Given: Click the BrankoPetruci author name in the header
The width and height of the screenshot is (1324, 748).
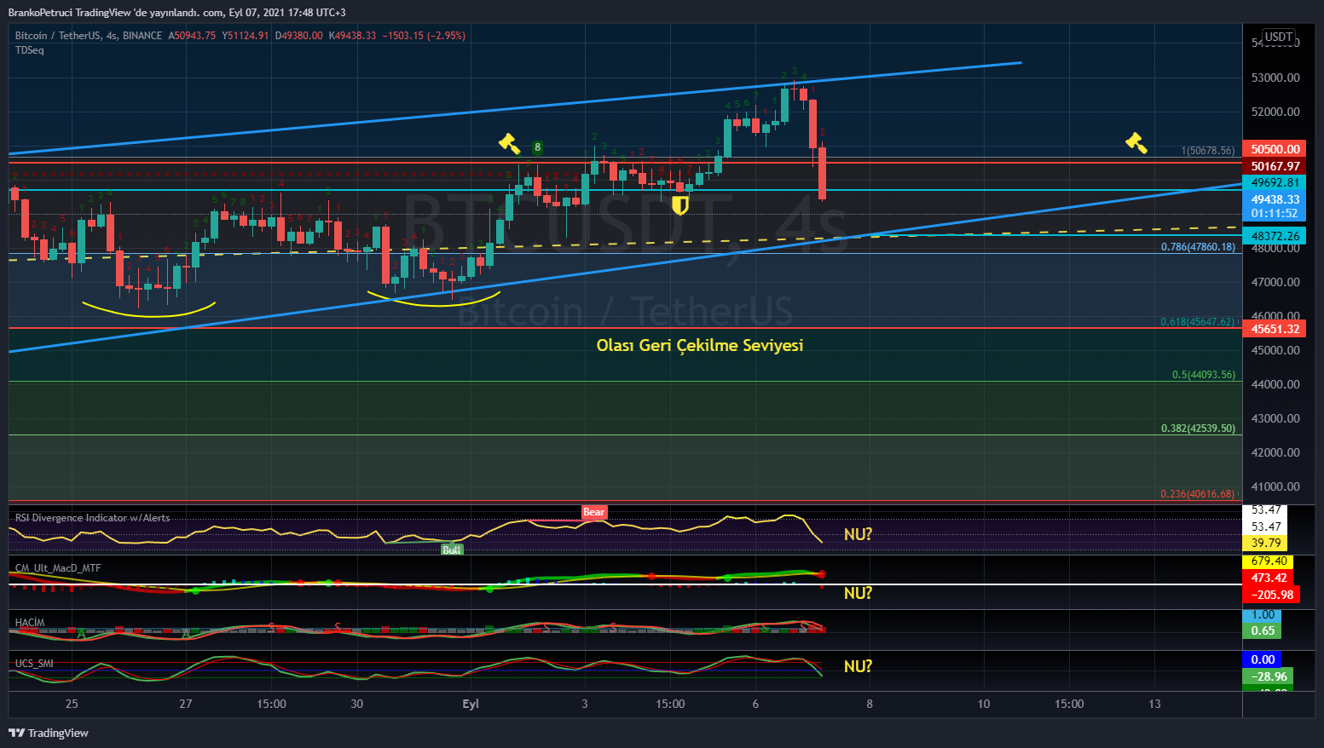Looking at the screenshot, I should click(40, 13).
